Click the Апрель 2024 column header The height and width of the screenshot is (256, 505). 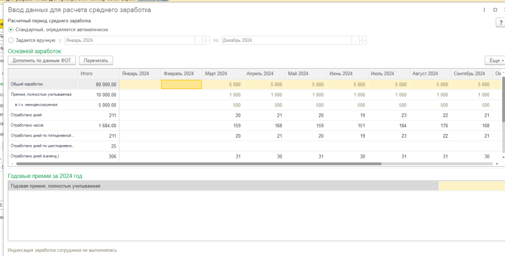(264, 73)
